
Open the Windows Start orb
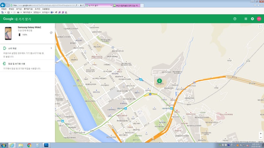pyautogui.click(x=4, y=145)
